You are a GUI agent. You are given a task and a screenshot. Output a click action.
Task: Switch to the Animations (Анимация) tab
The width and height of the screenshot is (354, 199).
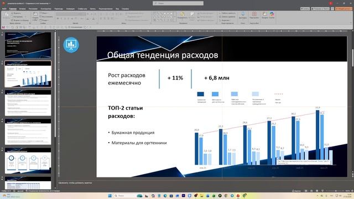coord(70,9)
